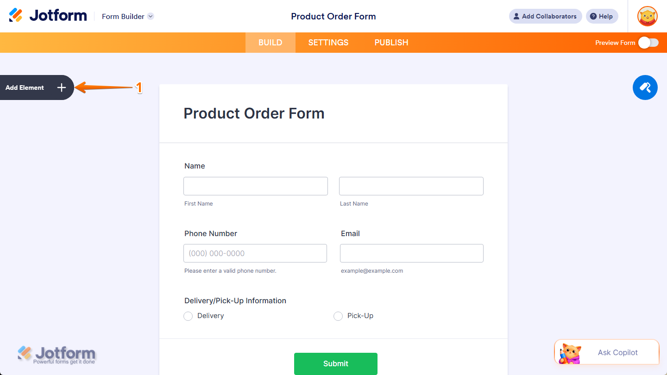This screenshot has width=667, height=375.
Task: Open the Help menu
Action: pyautogui.click(x=602, y=16)
